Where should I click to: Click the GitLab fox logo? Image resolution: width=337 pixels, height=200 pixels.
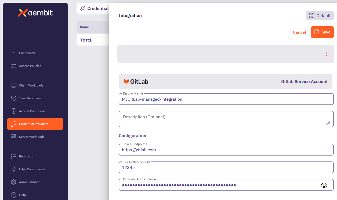tap(126, 81)
